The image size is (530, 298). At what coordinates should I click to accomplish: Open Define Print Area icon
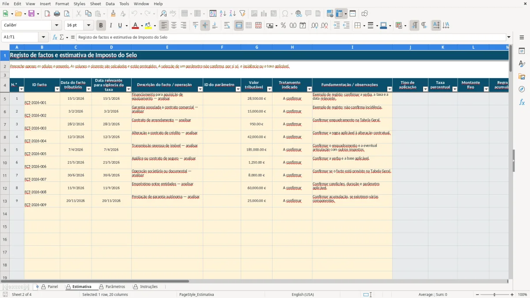pyautogui.click(x=330, y=14)
